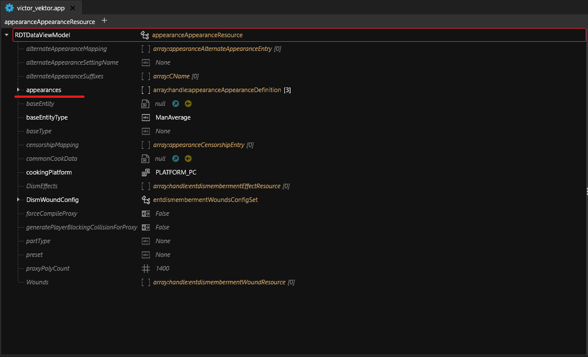Click the string icon next to ManAverage

coord(146,117)
